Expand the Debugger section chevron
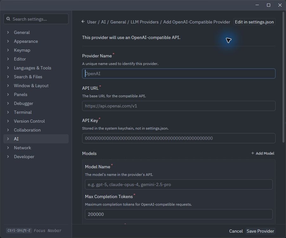 point(8,103)
